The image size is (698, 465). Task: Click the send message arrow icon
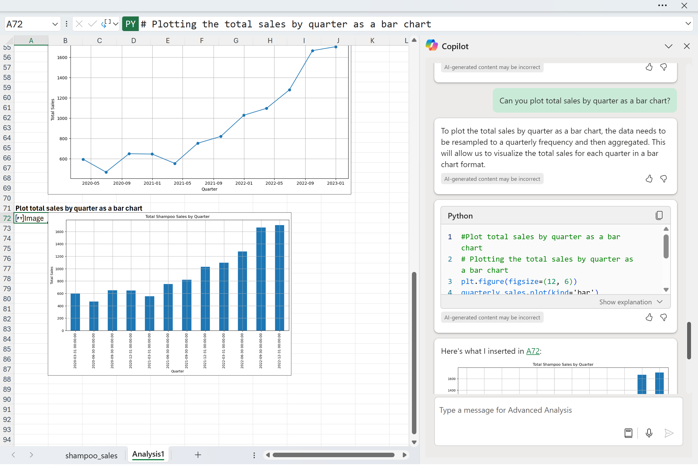click(x=669, y=433)
